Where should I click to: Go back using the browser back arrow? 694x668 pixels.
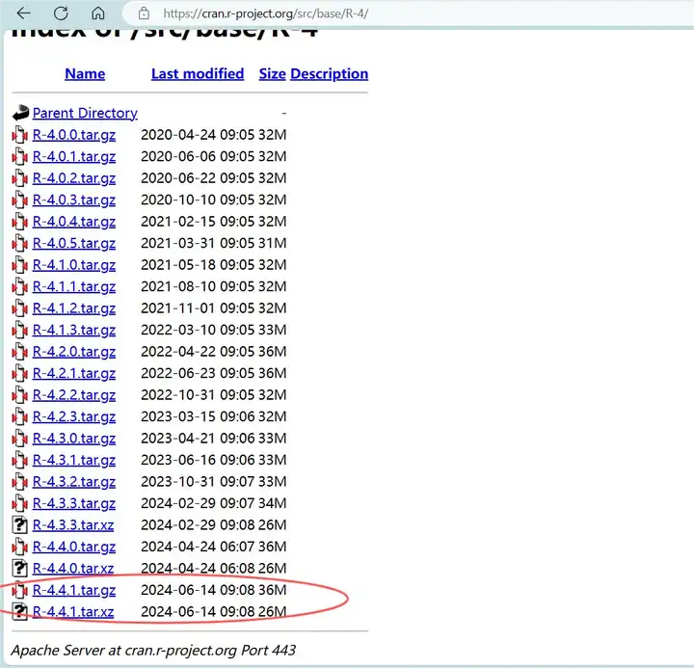point(23,13)
